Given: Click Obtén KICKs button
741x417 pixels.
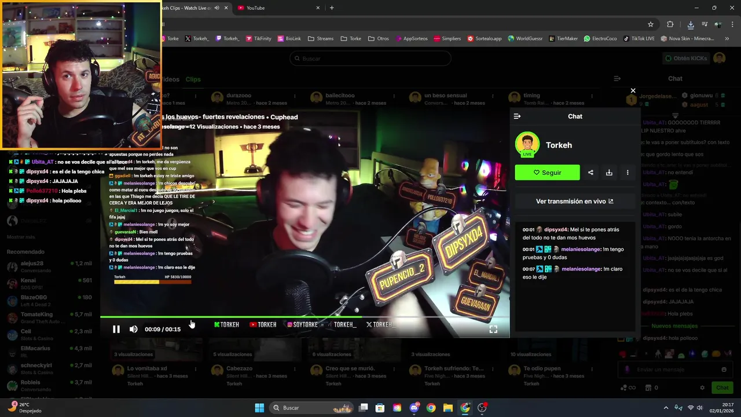Looking at the screenshot, I should (x=686, y=58).
